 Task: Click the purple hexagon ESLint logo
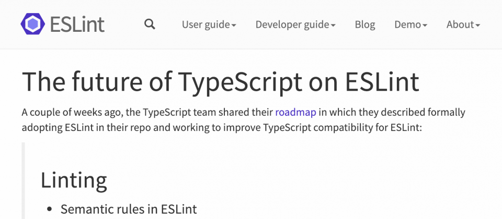pyautogui.click(x=32, y=24)
